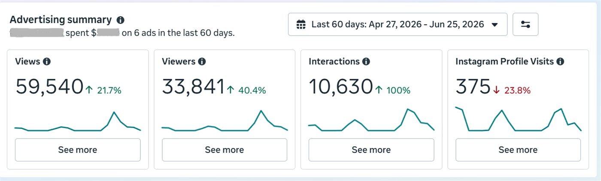Click the 59,540 views figure
Viewport: 601px width, 181px height.
tap(49, 87)
